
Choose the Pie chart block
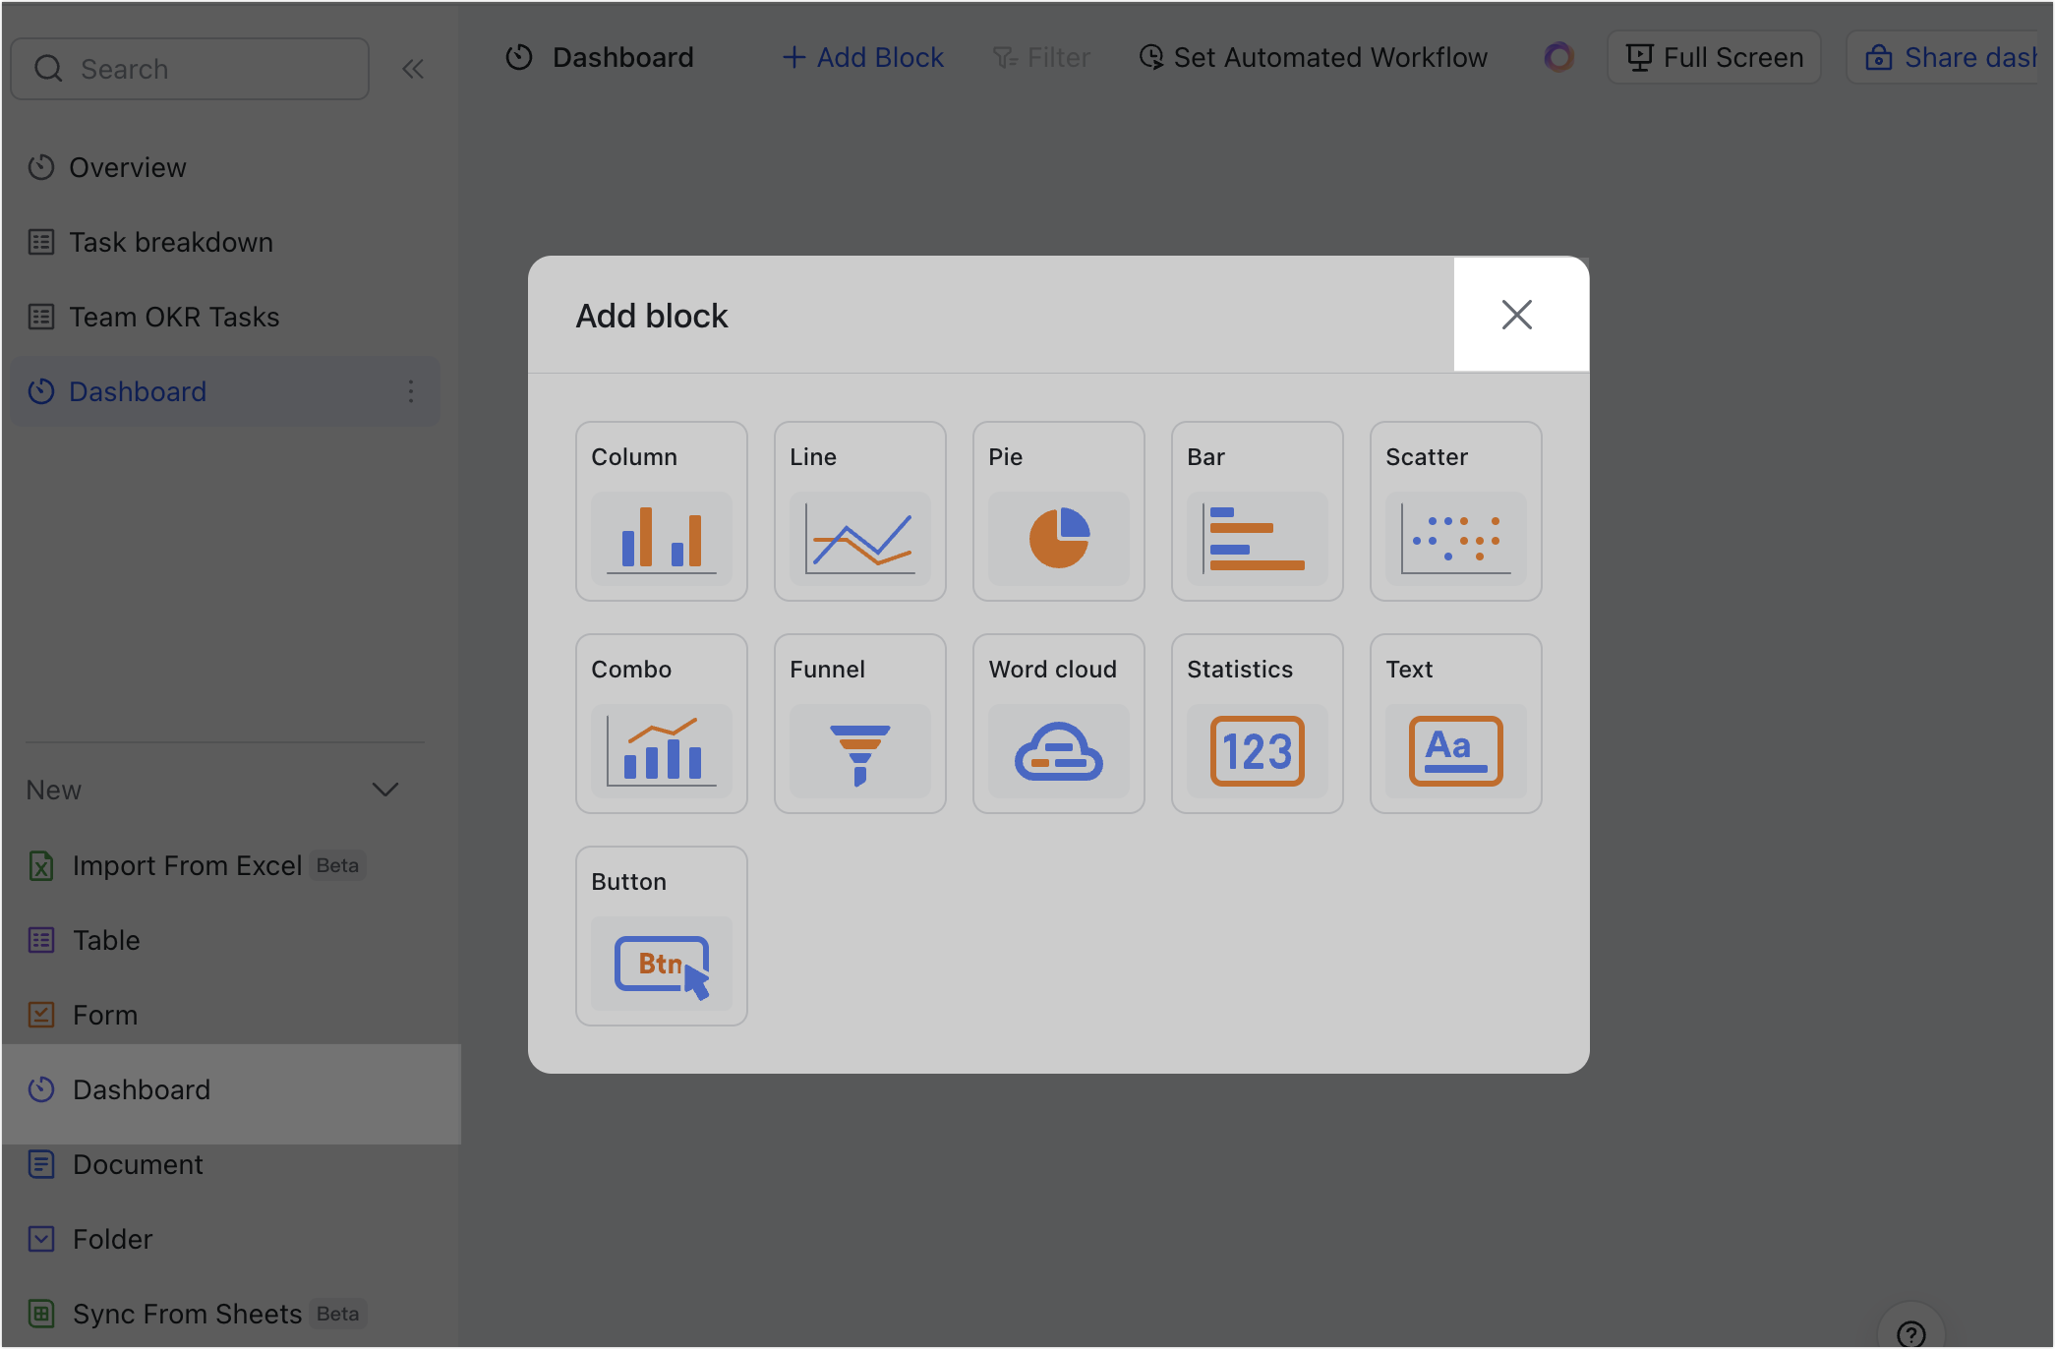coord(1058,511)
